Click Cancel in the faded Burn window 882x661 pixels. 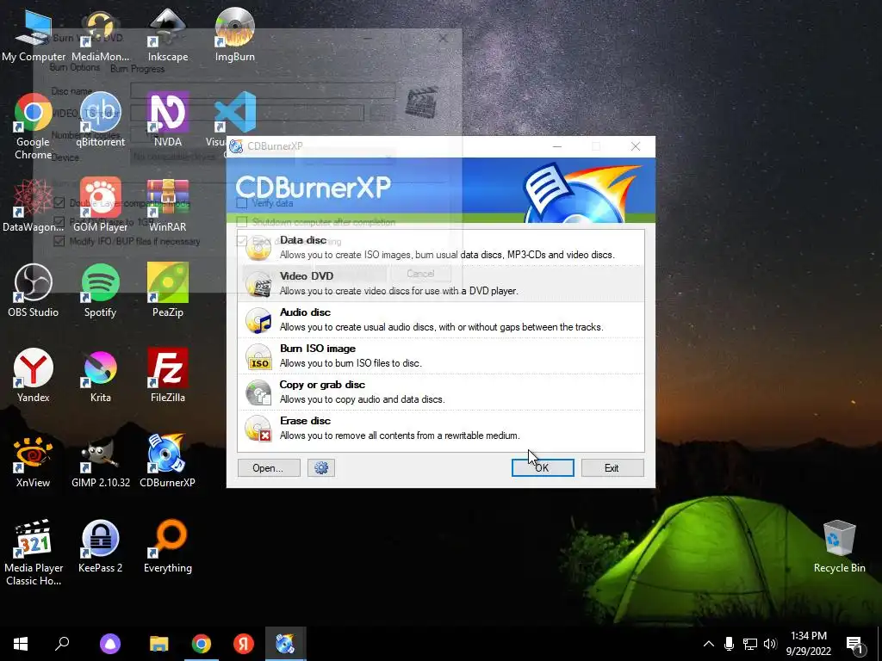click(420, 273)
